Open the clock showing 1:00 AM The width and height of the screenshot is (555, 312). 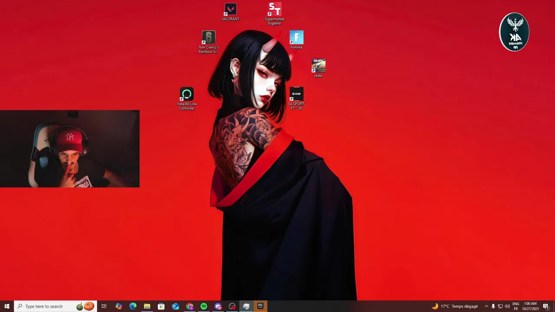click(x=530, y=306)
